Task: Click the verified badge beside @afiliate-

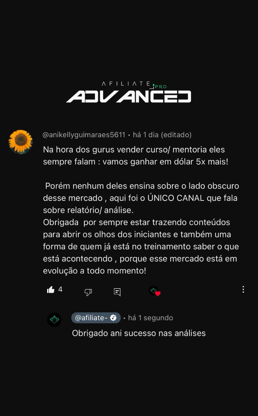Action: pos(113,318)
